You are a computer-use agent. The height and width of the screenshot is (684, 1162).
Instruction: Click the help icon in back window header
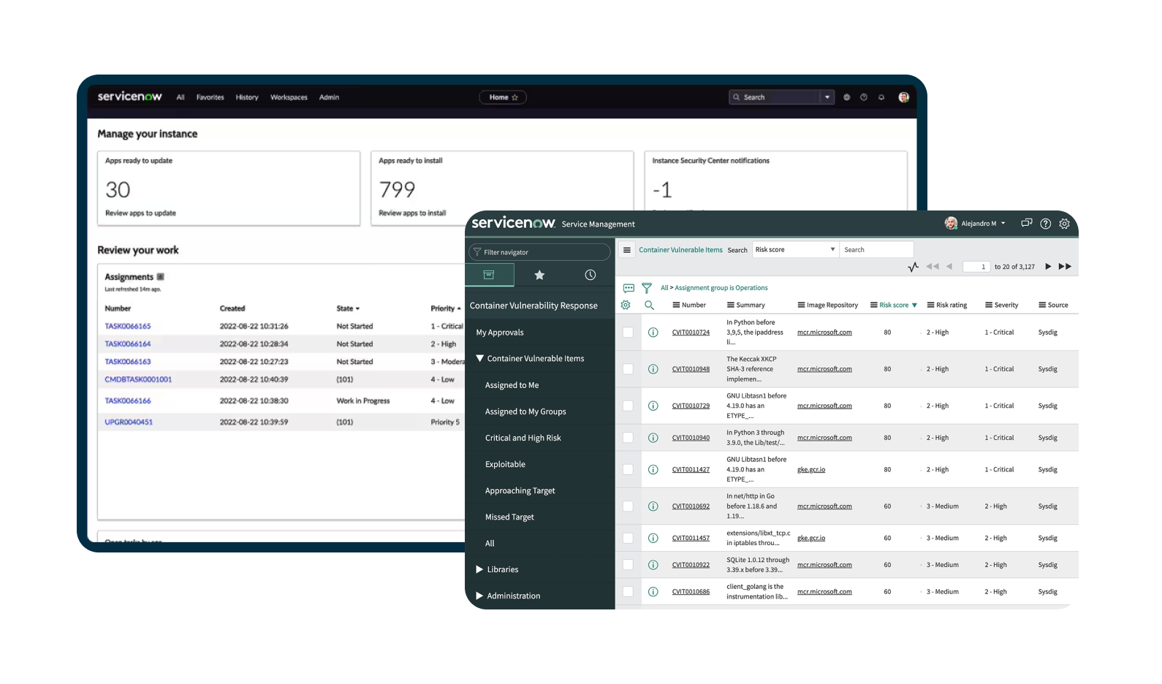tap(864, 97)
